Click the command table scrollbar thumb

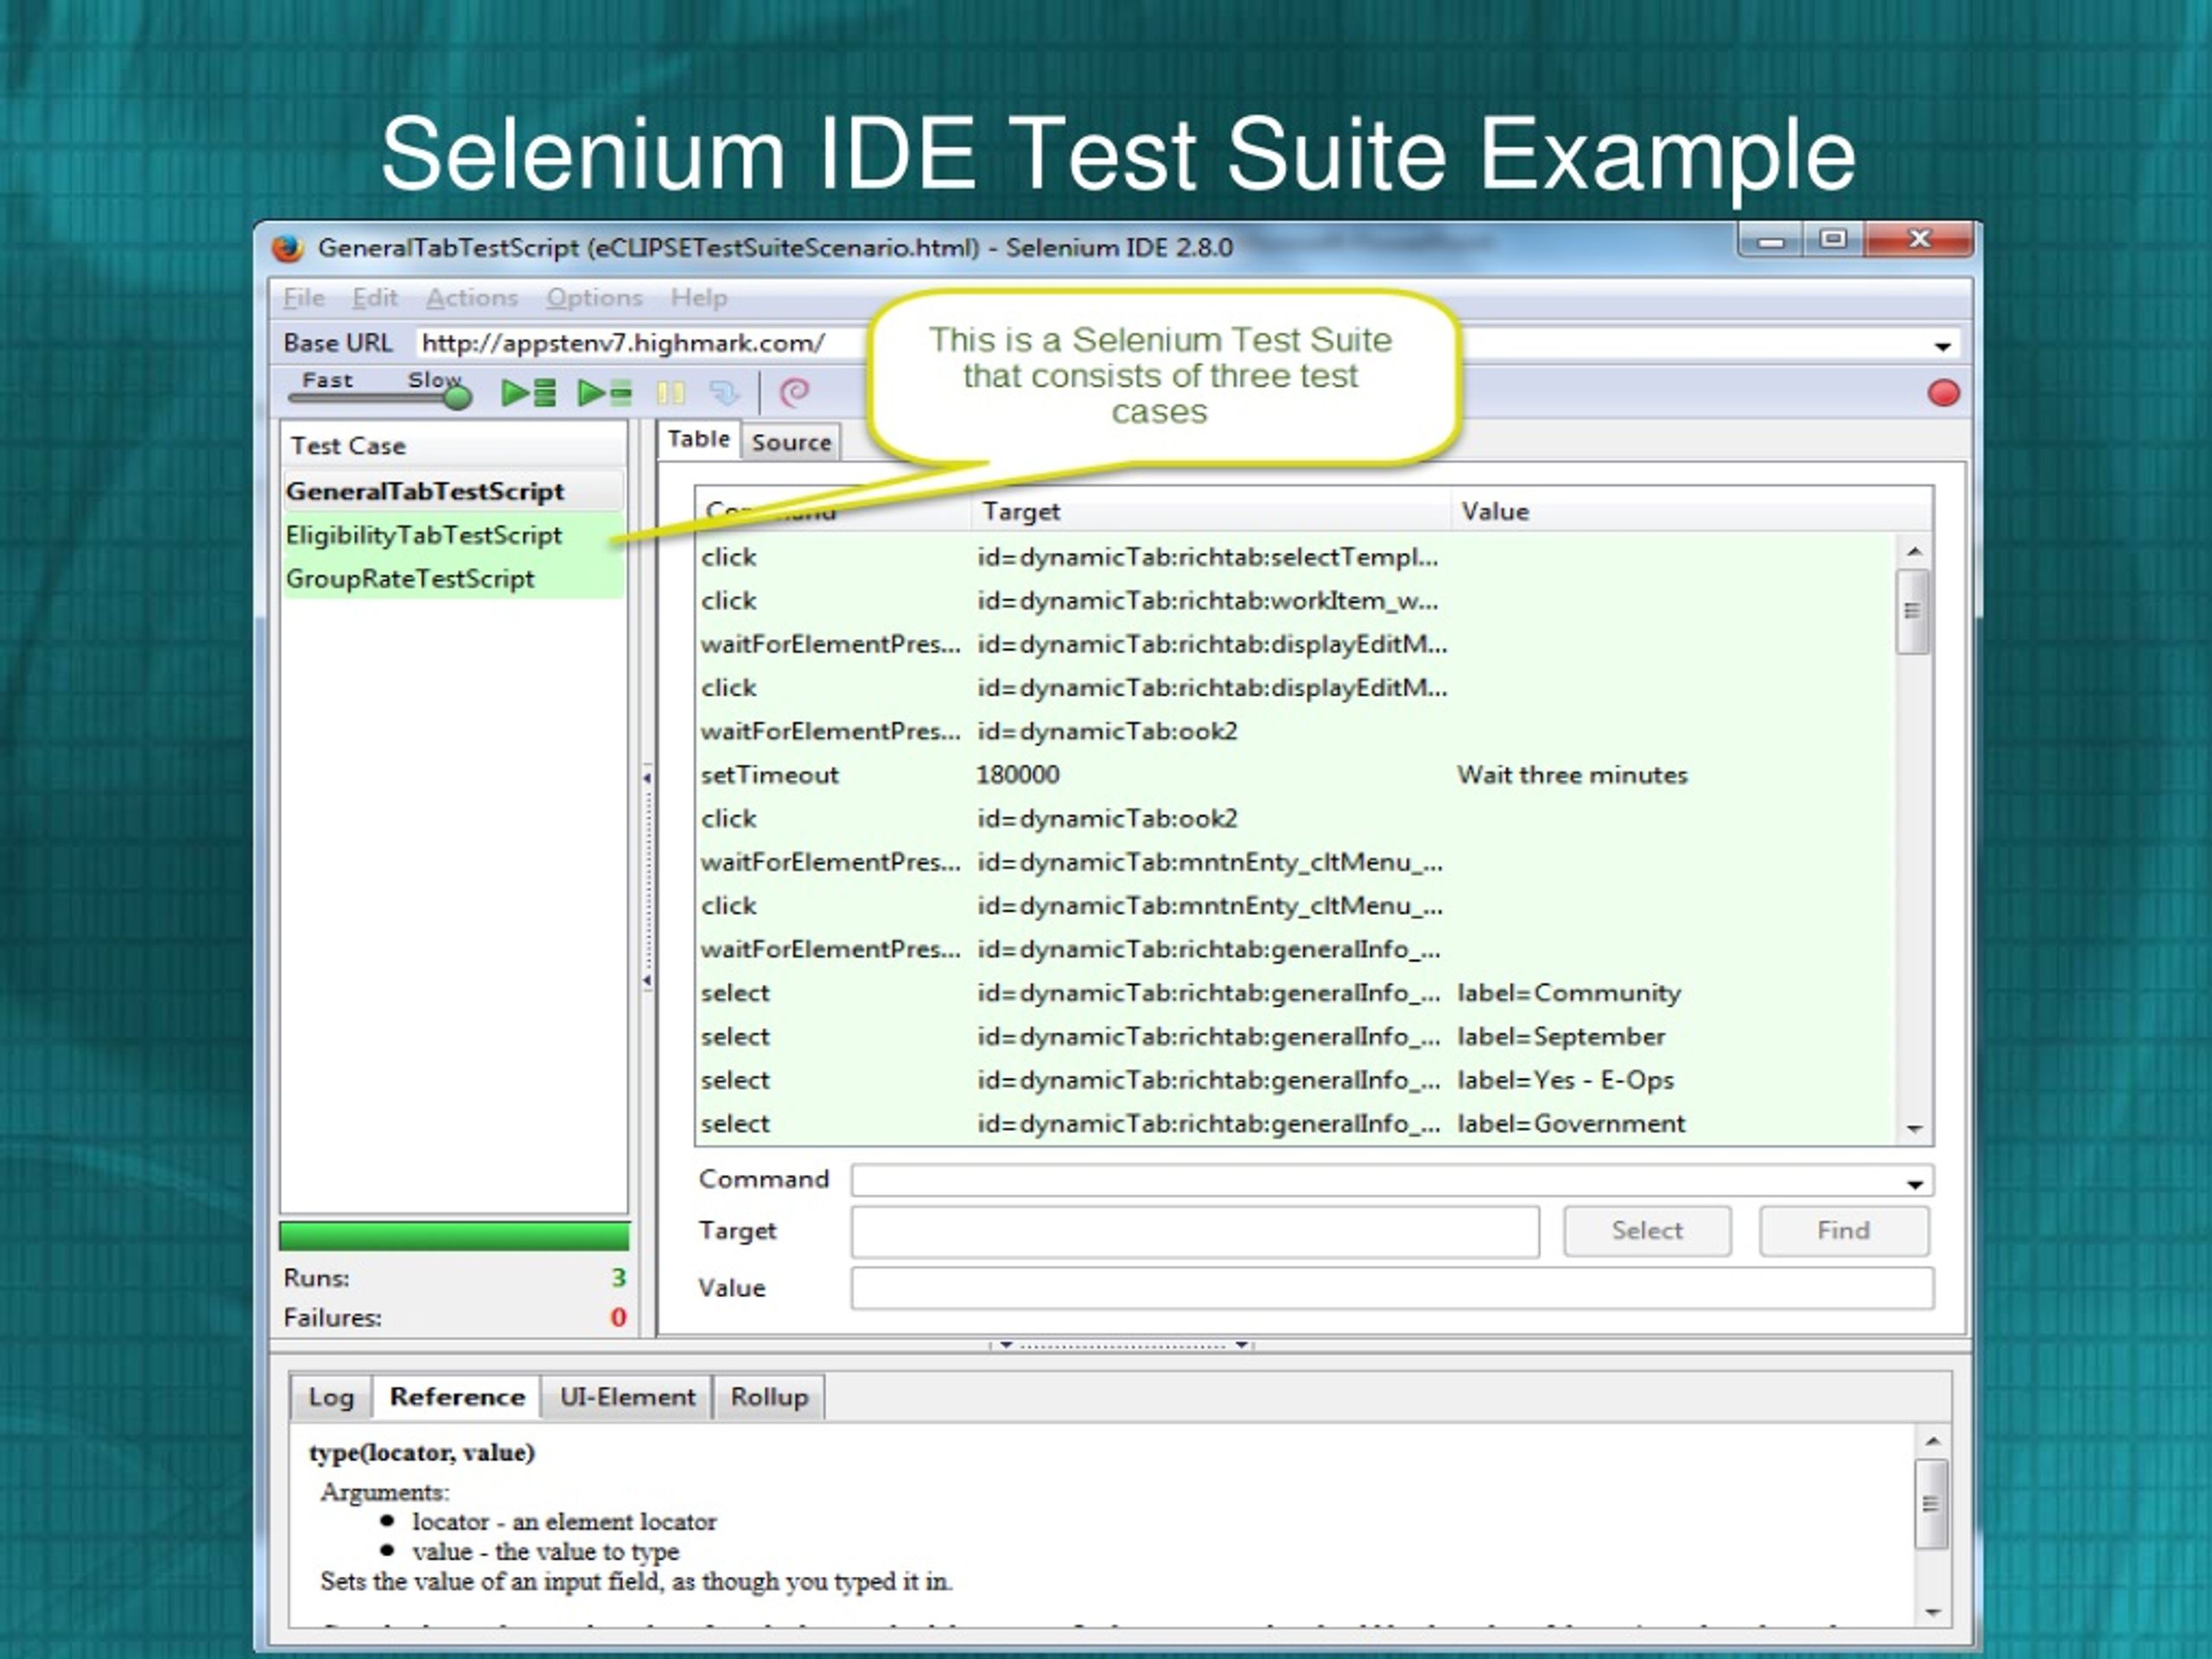(1912, 611)
